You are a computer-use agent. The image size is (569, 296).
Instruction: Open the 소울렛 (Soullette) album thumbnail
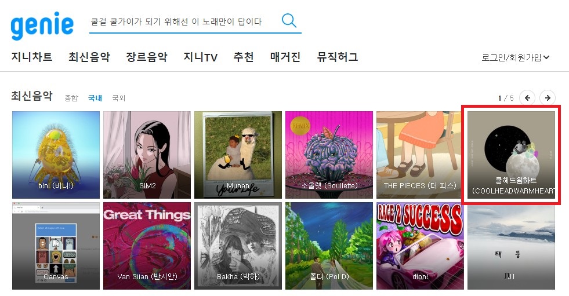(x=329, y=155)
